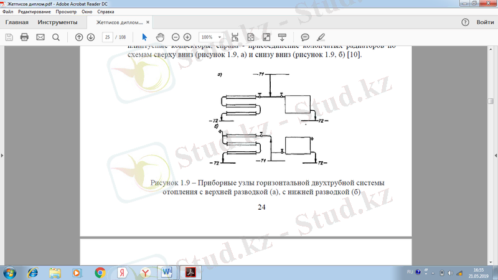Send file by email envelope icon
The width and height of the screenshot is (498, 280).
click(40, 37)
